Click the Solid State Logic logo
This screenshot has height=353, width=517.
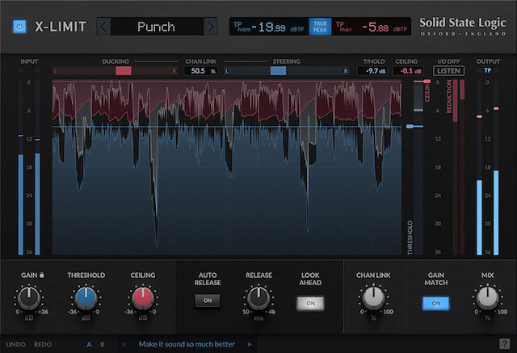coord(462,26)
